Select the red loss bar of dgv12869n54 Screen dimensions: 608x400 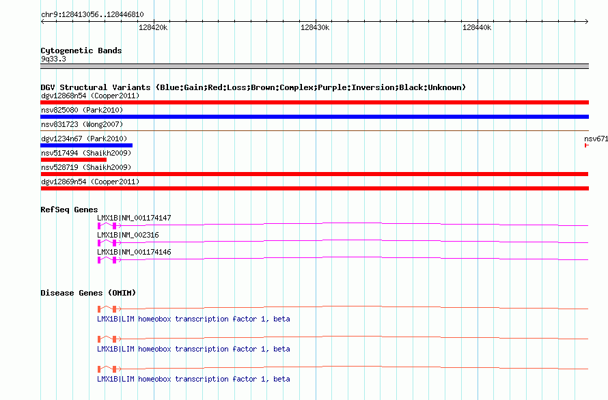[314, 188]
